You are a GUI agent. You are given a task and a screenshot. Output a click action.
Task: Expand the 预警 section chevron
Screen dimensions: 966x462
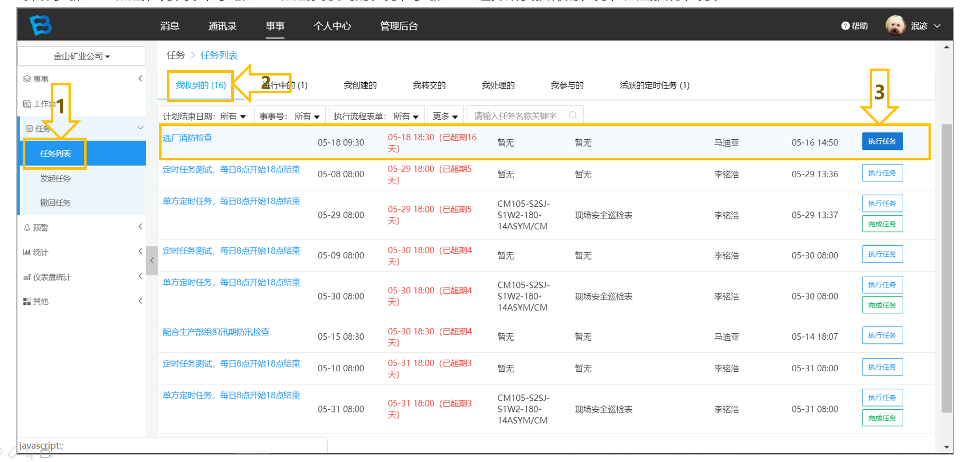pyautogui.click(x=140, y=227)
